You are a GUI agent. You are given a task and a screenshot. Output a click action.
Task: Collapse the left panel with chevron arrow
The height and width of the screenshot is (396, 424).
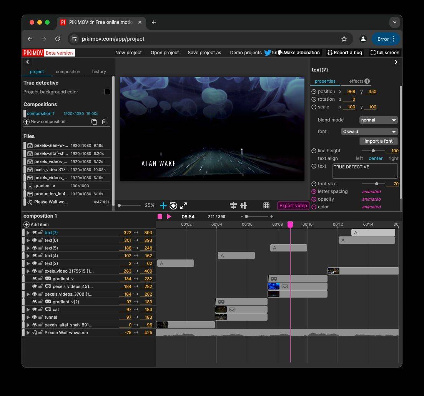click(x=27, y=62)
